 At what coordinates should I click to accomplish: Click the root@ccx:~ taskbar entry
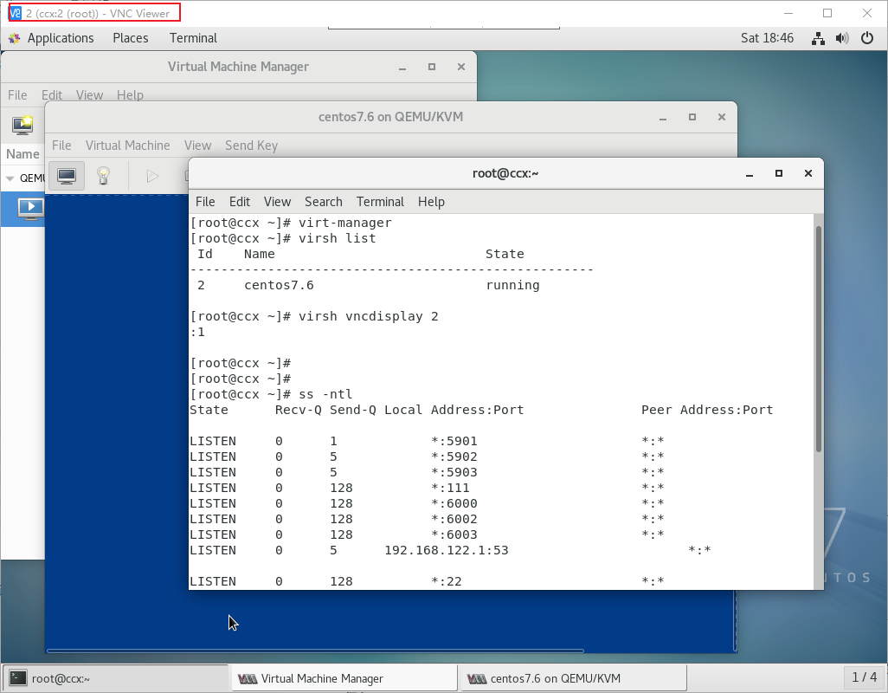coord(113,677)
